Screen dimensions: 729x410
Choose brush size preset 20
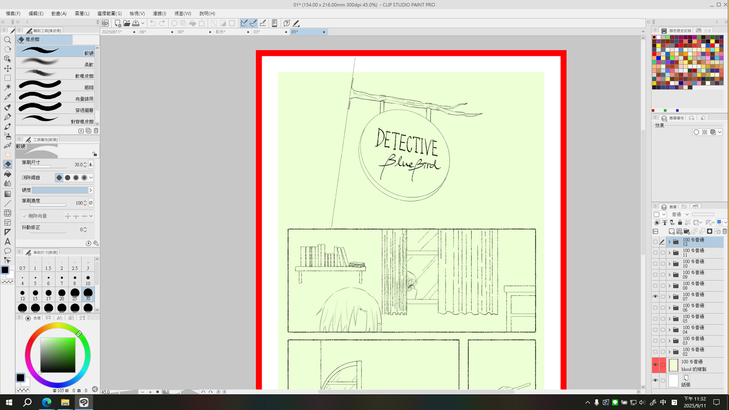[x=62, y=294]
